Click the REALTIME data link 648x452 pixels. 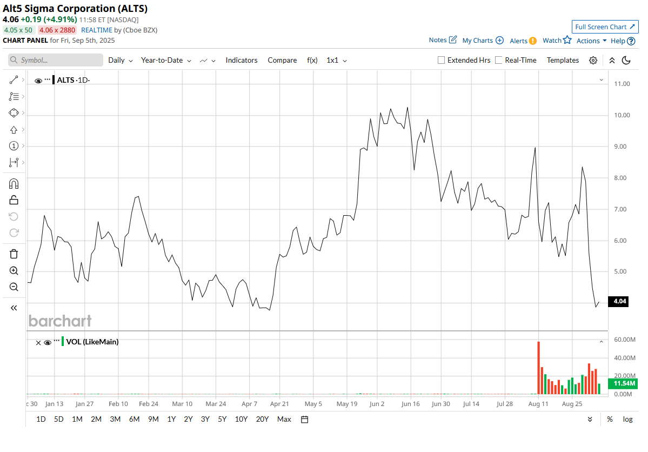(96, 30)
